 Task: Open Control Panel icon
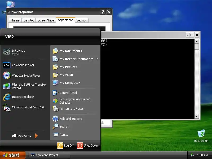click(55, 93)
